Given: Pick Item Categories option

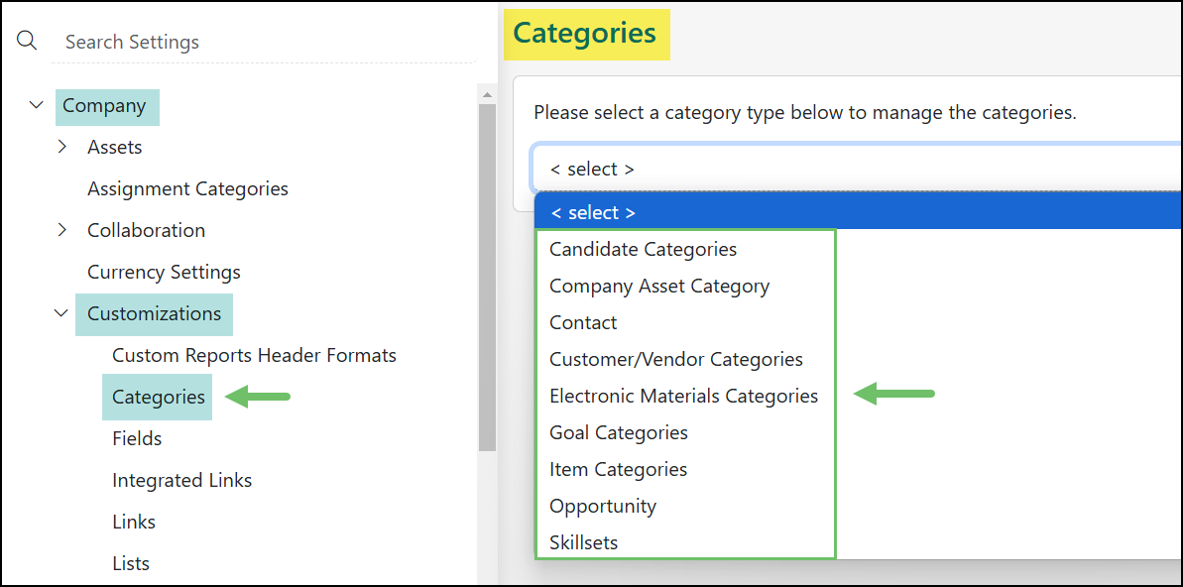Looking at the screenshot, I should (618, 469).
